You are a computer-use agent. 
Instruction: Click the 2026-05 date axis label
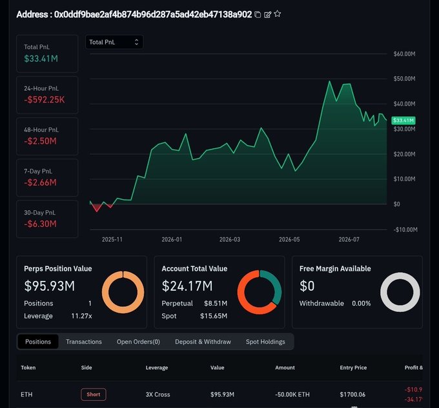coord(289,240)
